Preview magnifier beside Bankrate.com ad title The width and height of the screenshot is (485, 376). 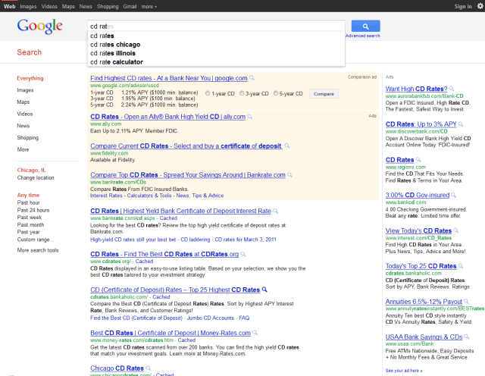(289, 175)
